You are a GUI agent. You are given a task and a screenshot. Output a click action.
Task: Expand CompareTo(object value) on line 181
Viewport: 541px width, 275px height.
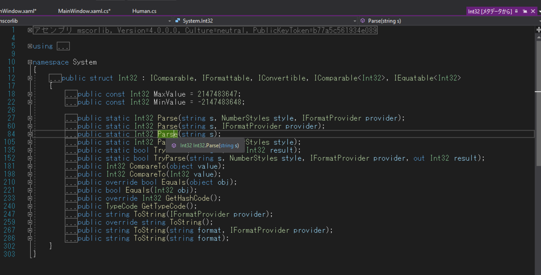(30, 166)
